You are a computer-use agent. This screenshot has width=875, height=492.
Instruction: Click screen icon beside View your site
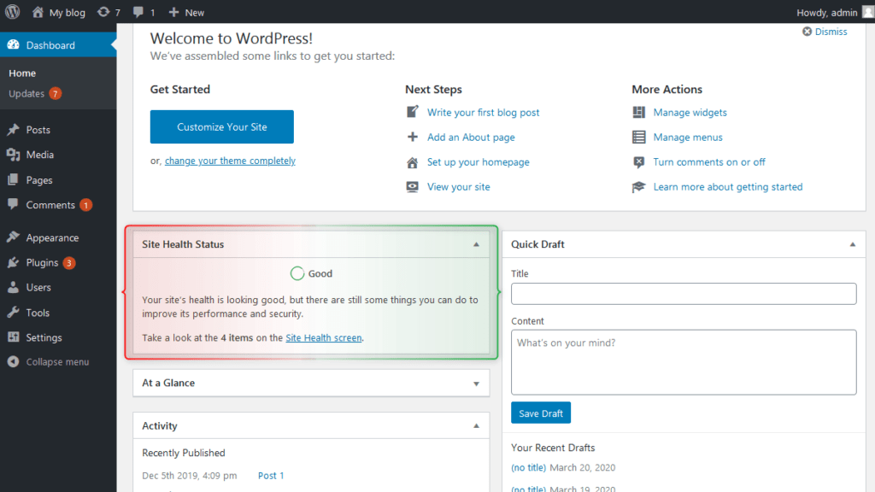click(x=413, y=186)
